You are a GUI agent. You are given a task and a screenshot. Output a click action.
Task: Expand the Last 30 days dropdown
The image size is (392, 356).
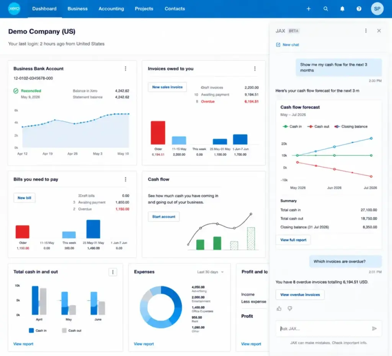click(210, 272)
